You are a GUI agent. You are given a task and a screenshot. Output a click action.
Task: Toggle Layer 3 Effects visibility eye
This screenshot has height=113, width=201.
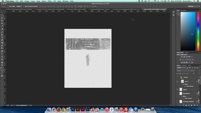point(183,84)
